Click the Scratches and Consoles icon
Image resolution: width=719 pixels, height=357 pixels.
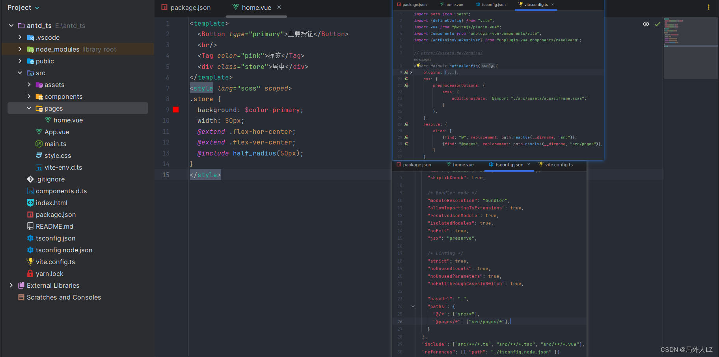(21, 297)
